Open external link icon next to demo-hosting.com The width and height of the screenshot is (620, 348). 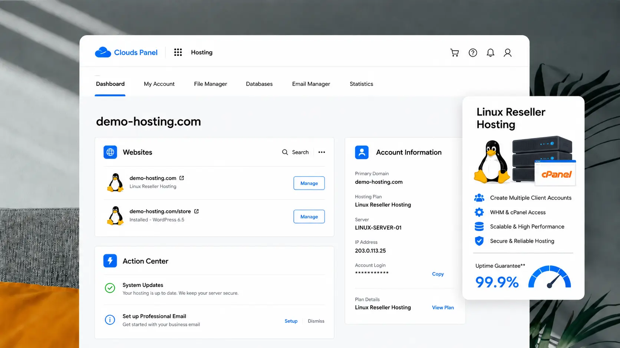click(182, 178)
